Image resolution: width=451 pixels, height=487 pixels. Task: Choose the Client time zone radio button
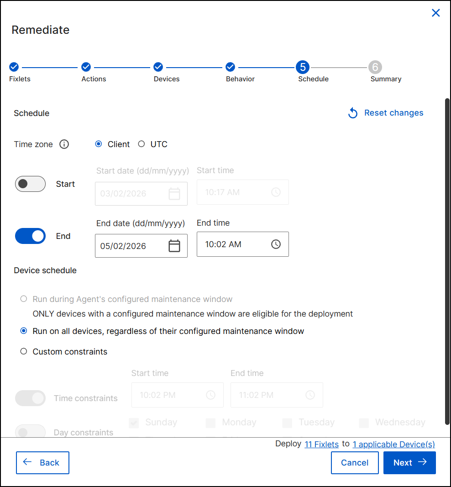point(99,144)
